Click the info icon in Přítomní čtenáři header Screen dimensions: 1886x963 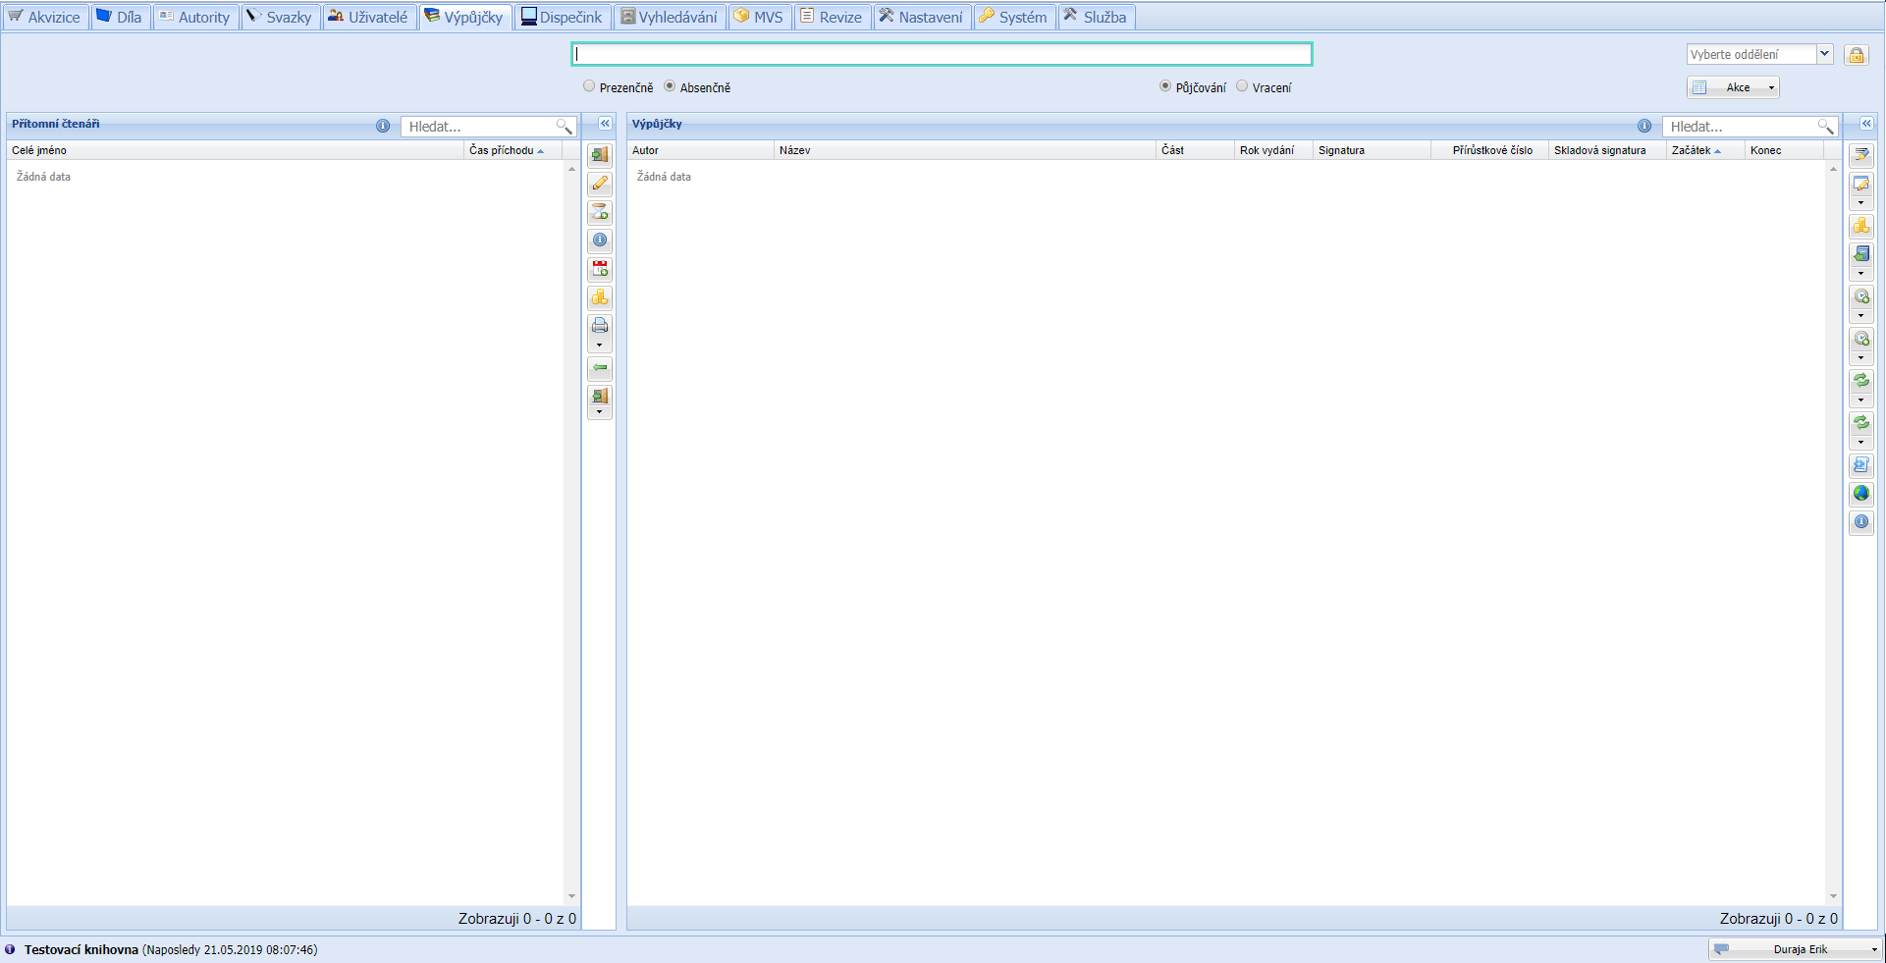383,126
